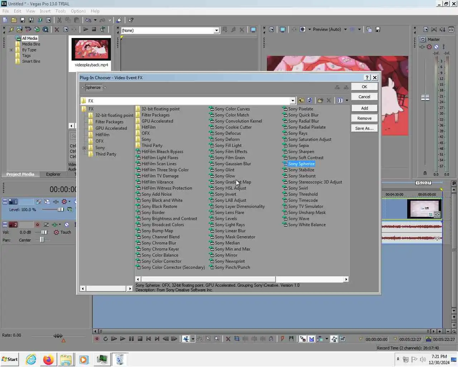
Task: Open the Preview (Auto) quality dropdown
Action: [x=345, y=29]
